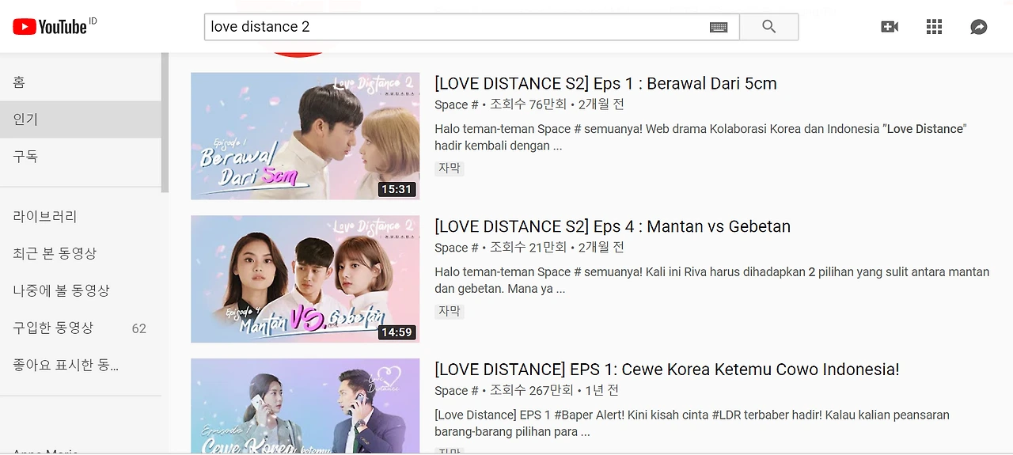Image resolution: width=1013 pixels, height=455 pixels.
Task: Open the on-screen keyboard icon in search bar
Action: coord(719,27)
